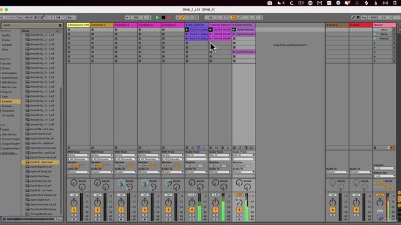401x225 pixels.
Task: Open the 1 Bar quantization dropdown
Action: (x=71, y=17)
